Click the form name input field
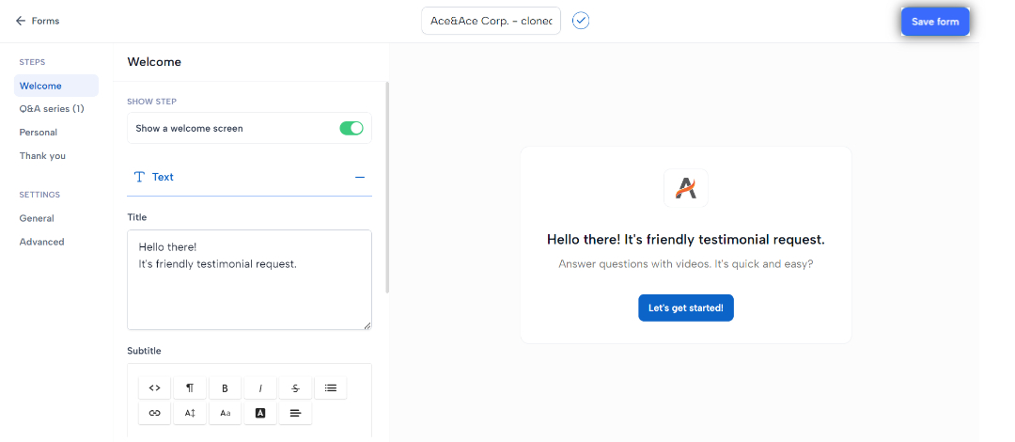Screen dimensions: 1015x442 (491, 21)
